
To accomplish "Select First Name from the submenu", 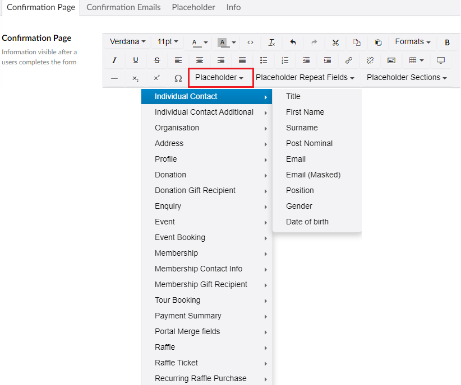I will 305,112.
